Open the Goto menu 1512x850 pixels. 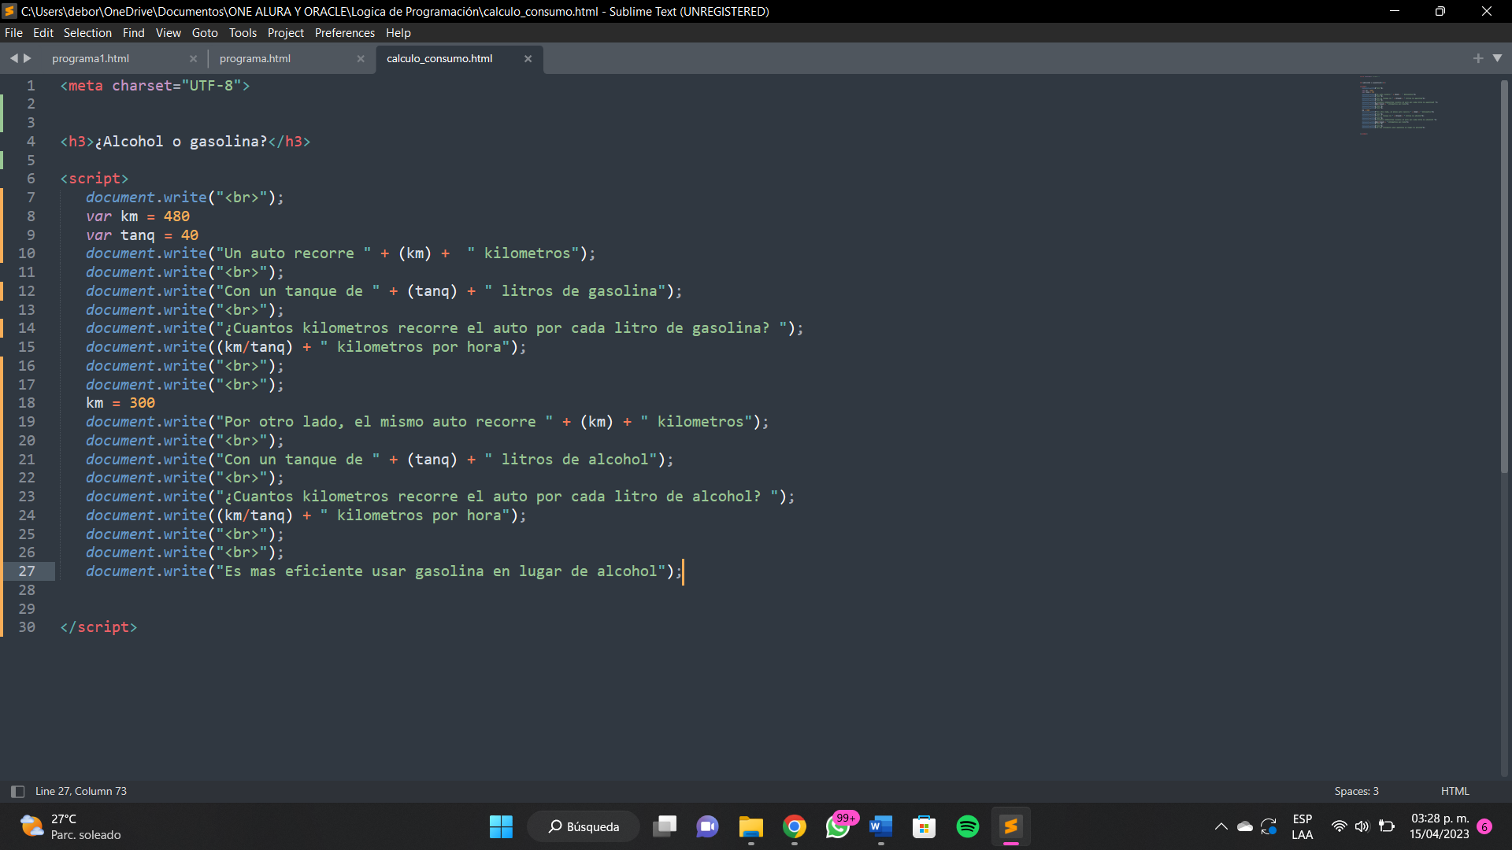205,33
